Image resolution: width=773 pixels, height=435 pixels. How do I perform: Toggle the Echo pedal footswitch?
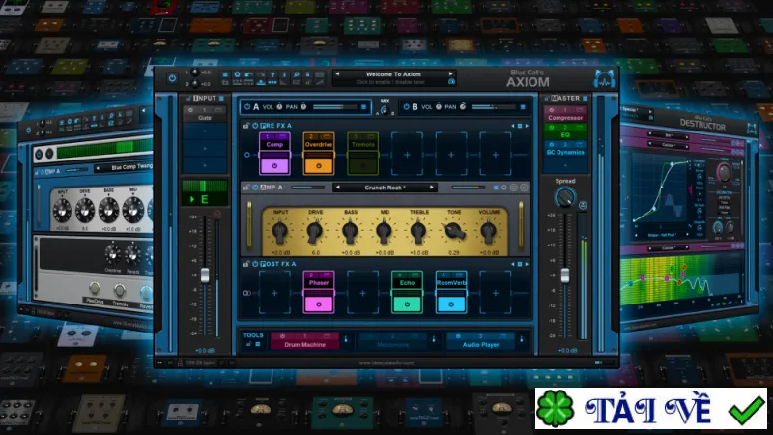coord(407,304)
